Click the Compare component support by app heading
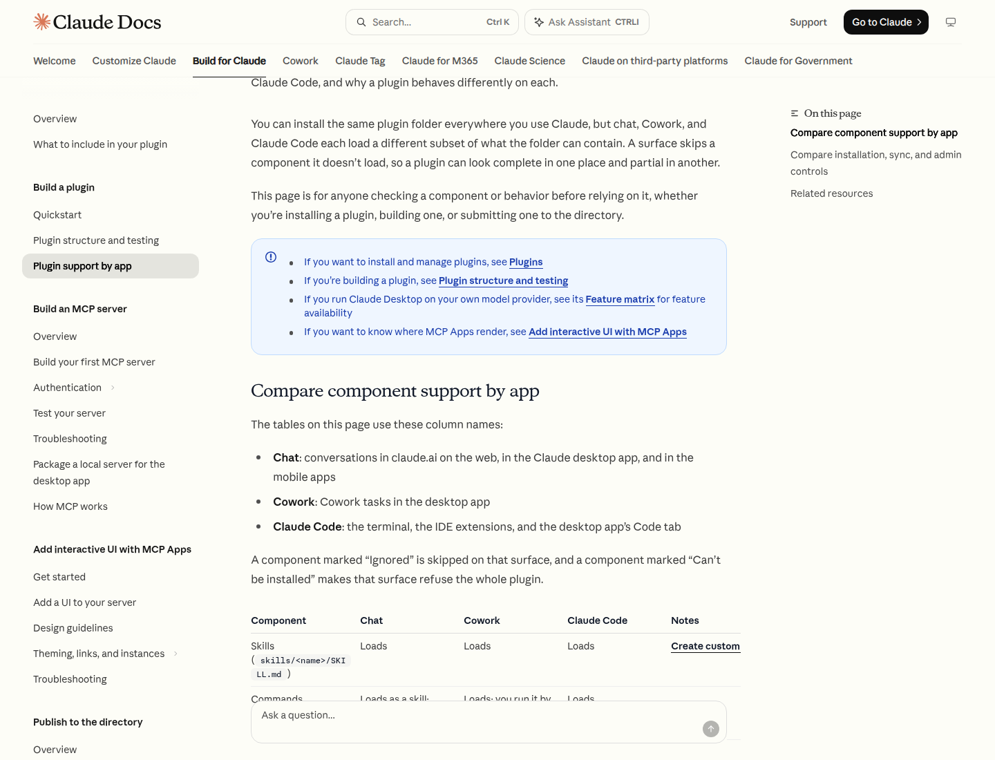995x760 pixels. [x=395, y=391]
